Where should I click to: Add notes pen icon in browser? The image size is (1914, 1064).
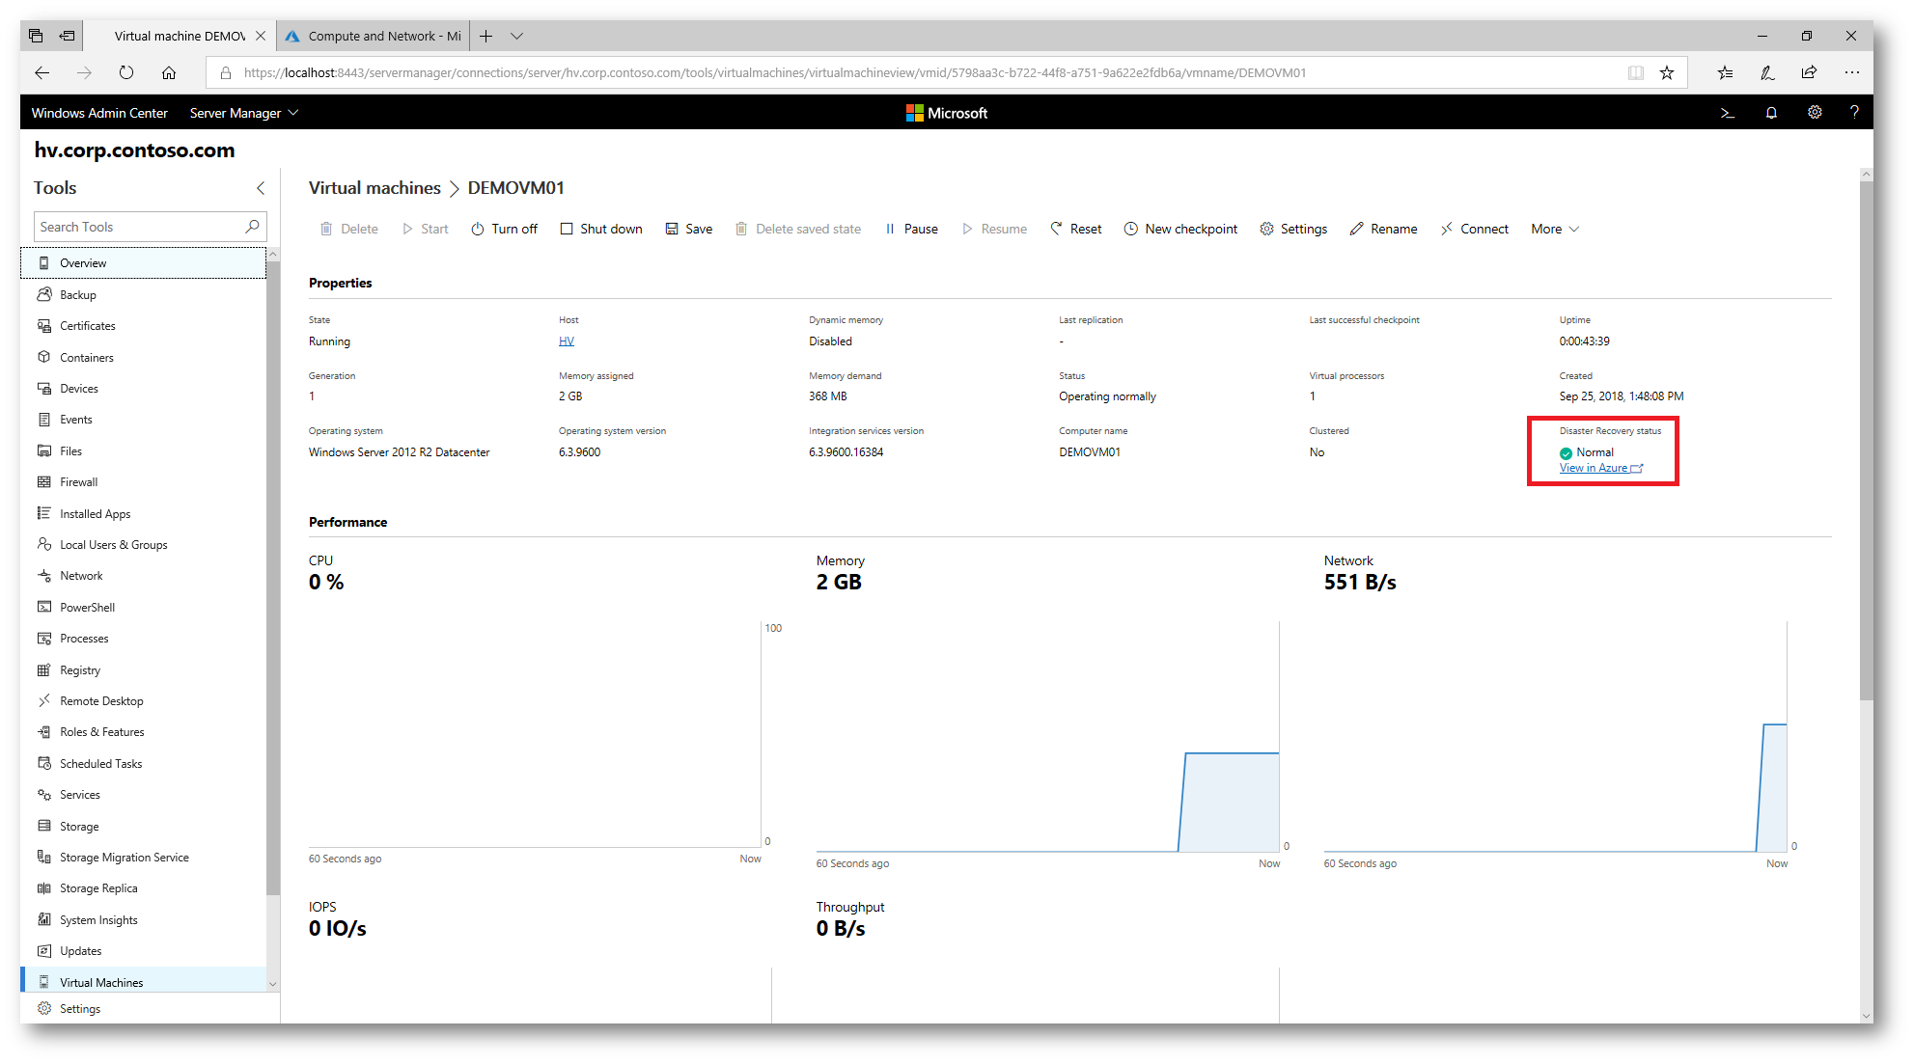pyautogui.click(x=1767, y=72)
